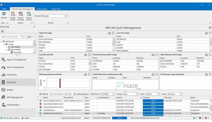Viewport: 212px width, 122px height.
Task: Switch to the System Status tab
Action: click(x=42, y=9)
